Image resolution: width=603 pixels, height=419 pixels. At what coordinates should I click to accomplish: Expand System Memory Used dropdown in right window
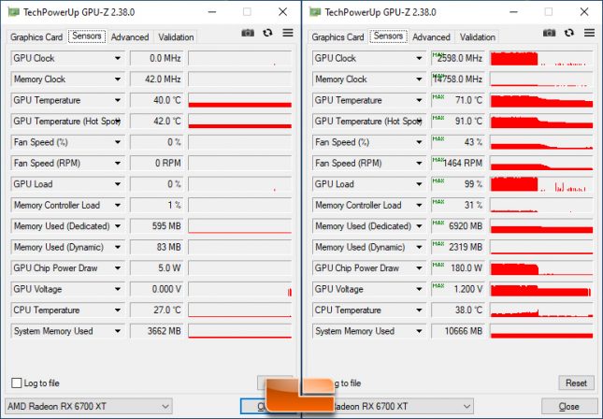(x=419, y=331)
